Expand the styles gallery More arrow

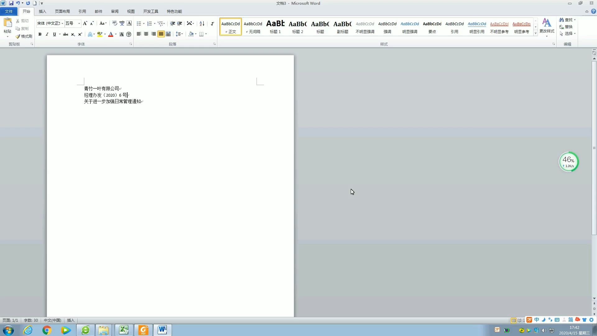click(535, 33)
